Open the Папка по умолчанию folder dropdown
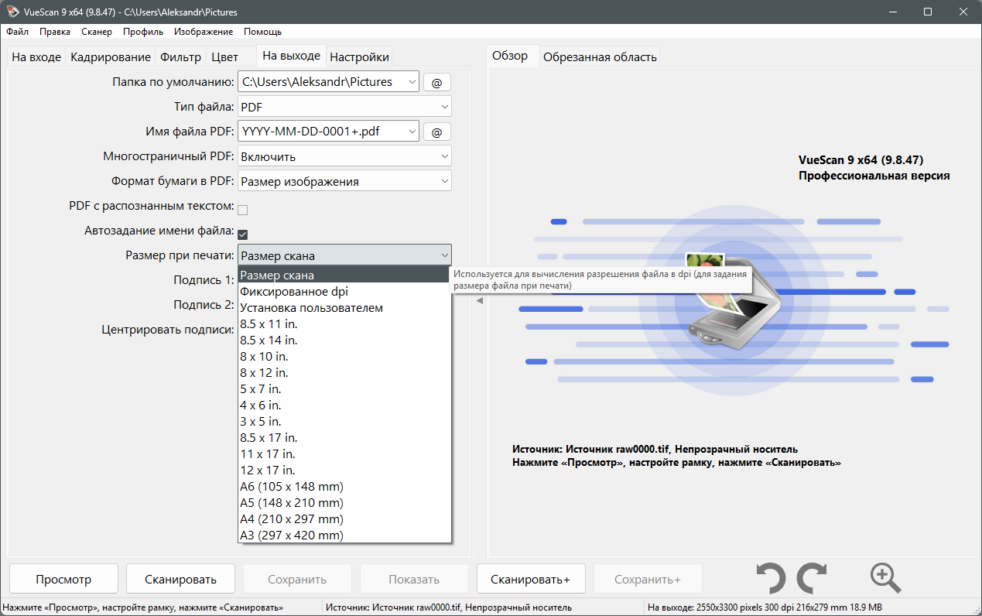This screenshot has width=982, height=616. (411, 82)
